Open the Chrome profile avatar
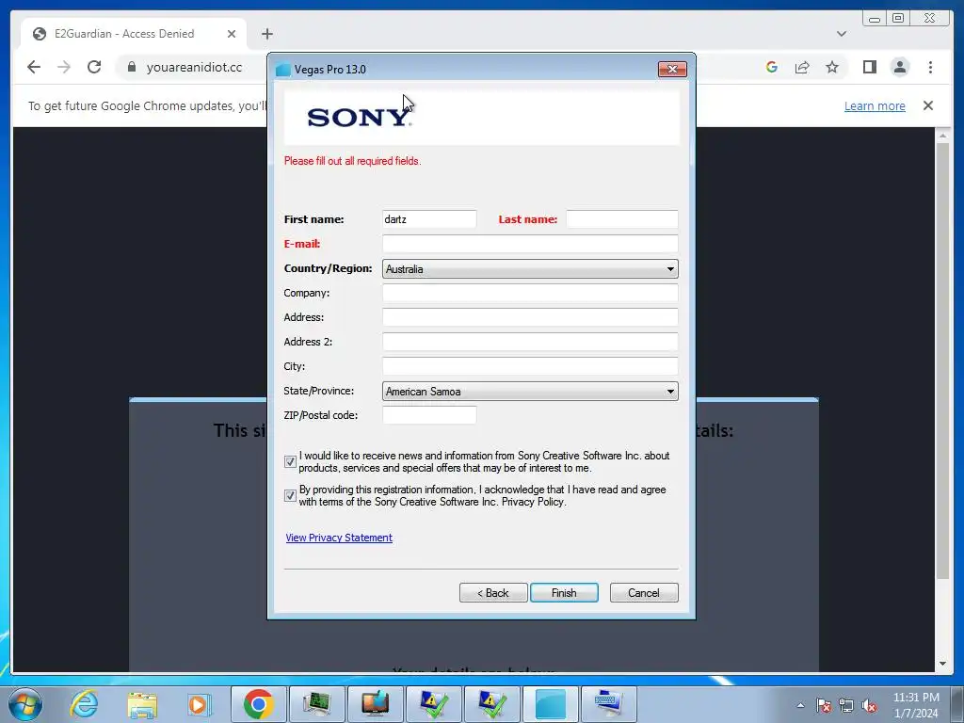Viewport: 964px width, 723px height. (899, 67)
